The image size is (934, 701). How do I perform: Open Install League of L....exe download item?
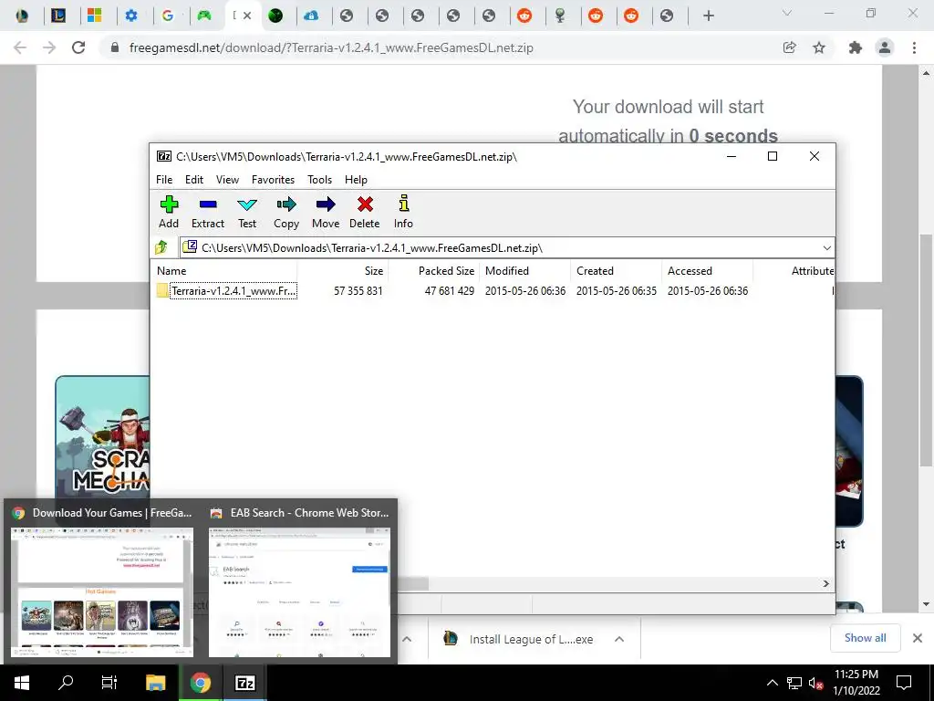click(x=518, y=639)
